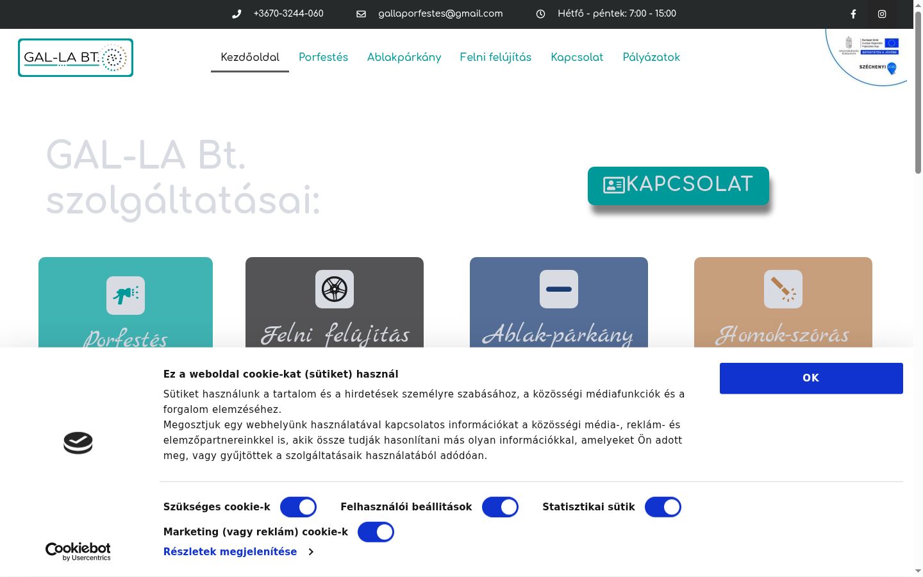Viewport: 923px width, 577px height.
Task: Click the ID card icon in KAPCSOLAT button
Action: coord(613,185)
